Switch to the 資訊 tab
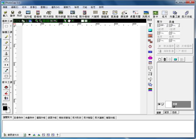Viewport: 196px width, 139px height. click(167, 112)
